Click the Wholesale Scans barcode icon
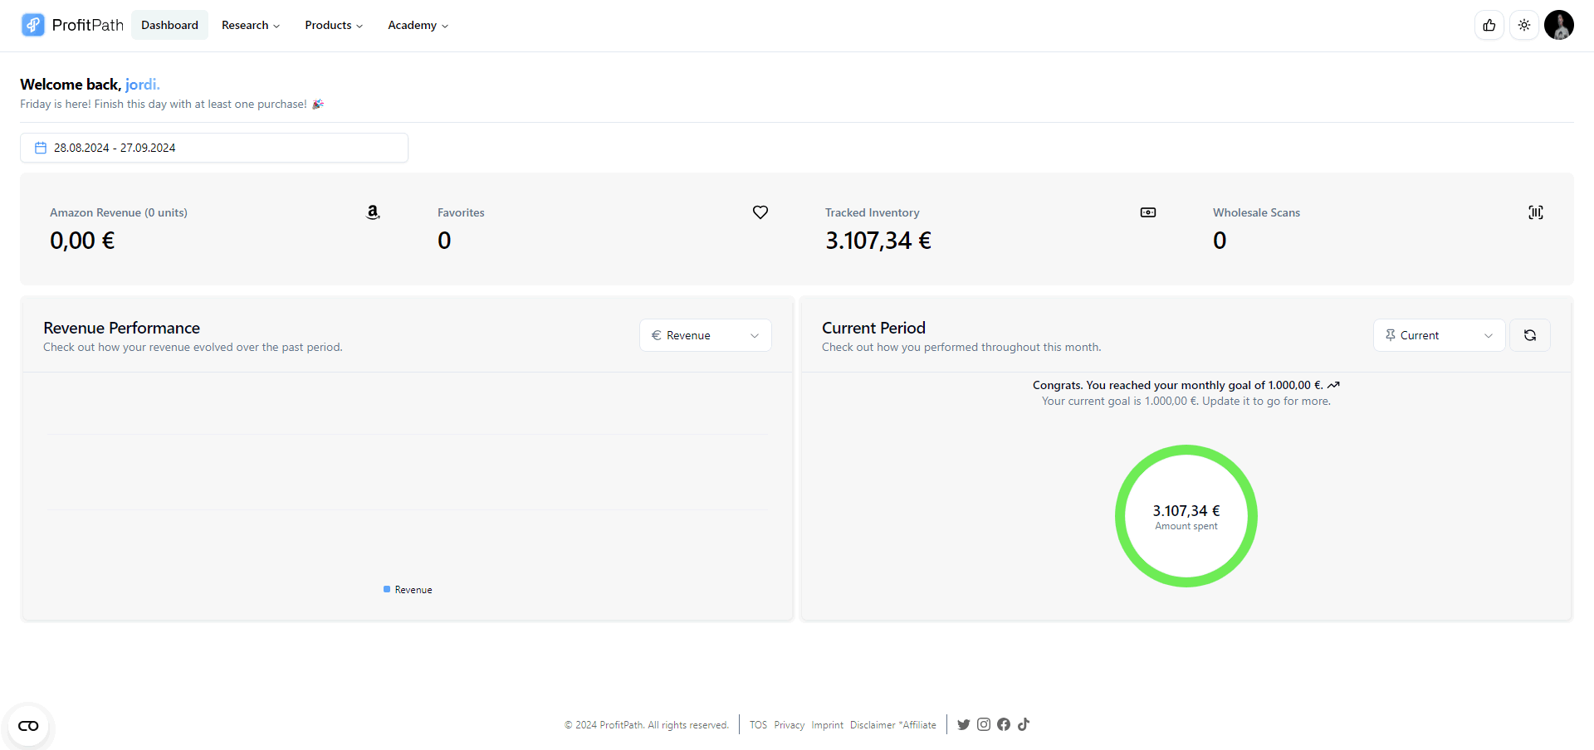This screenshot has height=750, width=1594. click(1536, 212)
